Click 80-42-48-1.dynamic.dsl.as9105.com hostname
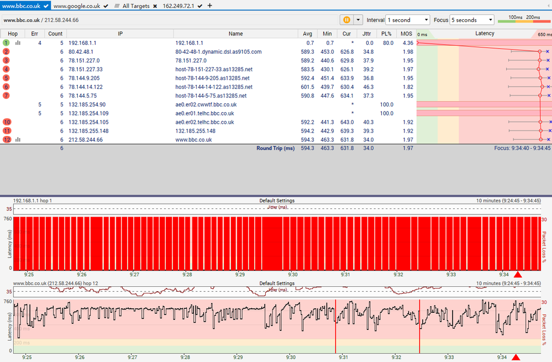The height and width of the screenshot is (362, 552). pyautogui.click(x=218, y=52)
